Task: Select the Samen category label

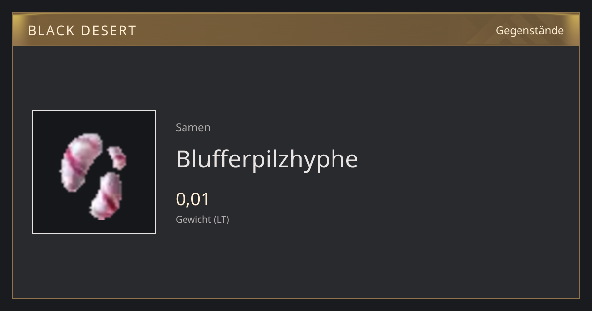Action: pyautogui.click(x=193, y=127)
